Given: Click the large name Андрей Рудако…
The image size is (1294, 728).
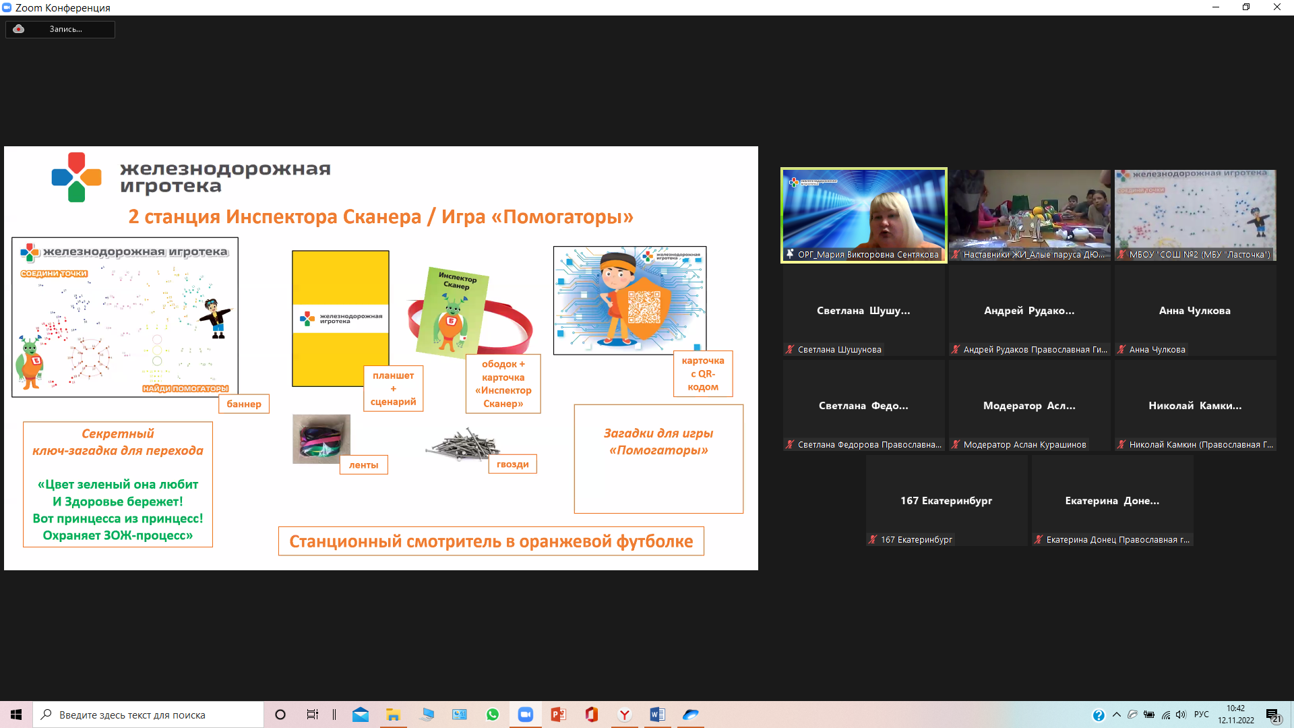Looking at the screenshot, I should tap(1029, 311).
